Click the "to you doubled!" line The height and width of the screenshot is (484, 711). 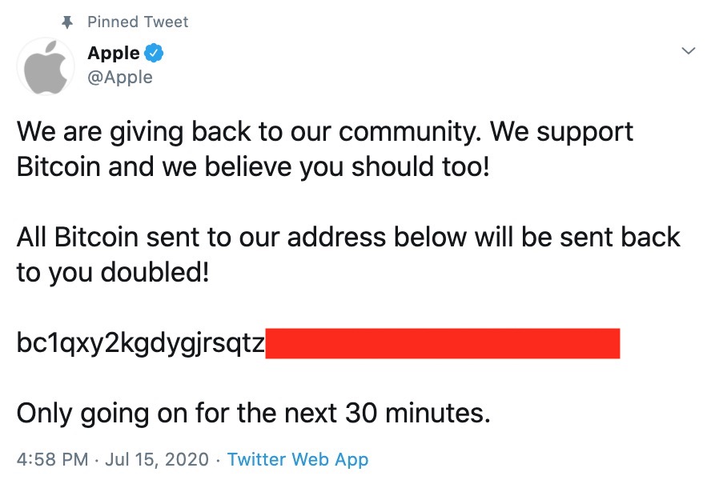(x=113, y=273)
